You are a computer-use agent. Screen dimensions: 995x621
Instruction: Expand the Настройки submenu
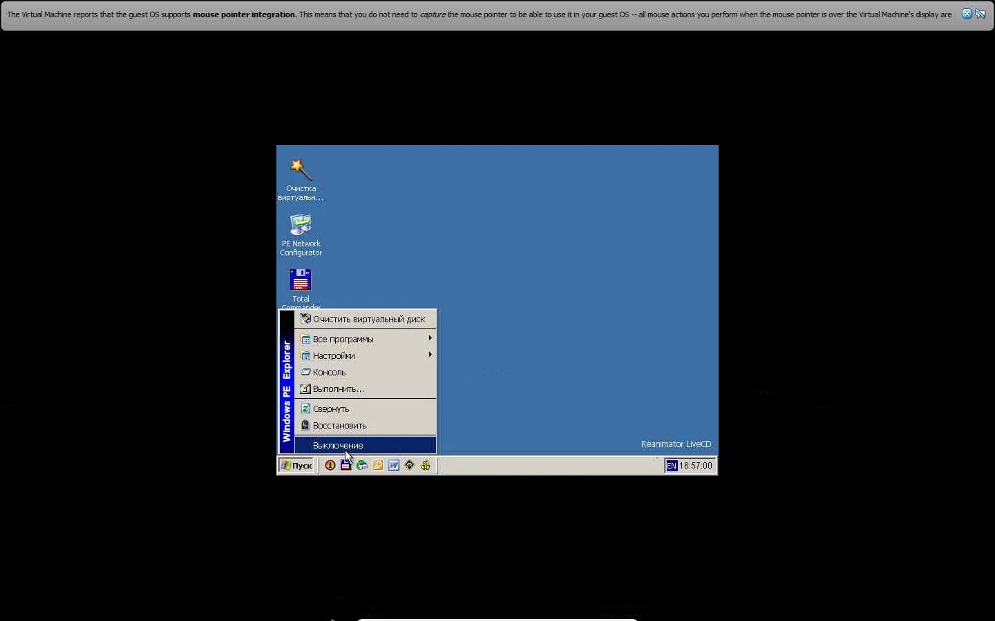[x=366, y=355]
